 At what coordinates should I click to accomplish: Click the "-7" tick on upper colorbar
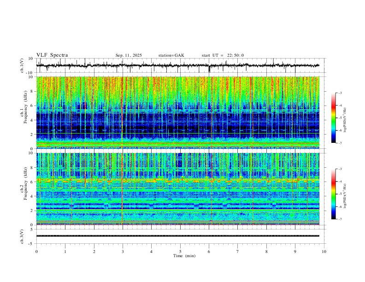(340, 143)
